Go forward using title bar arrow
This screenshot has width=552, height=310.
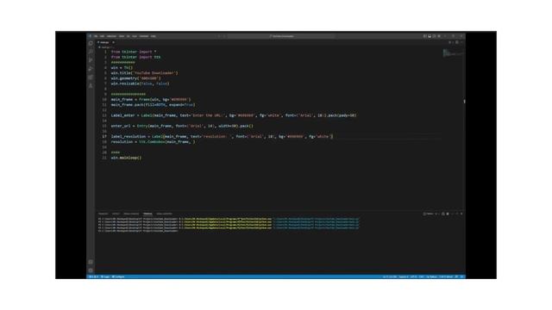[x=224, y=36]
